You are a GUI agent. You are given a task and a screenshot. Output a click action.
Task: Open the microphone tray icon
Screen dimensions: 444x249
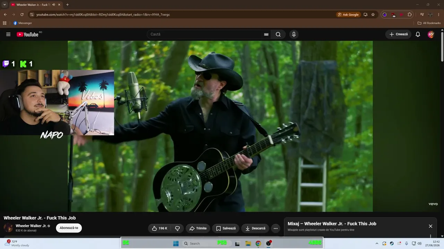tap(407, 243)
